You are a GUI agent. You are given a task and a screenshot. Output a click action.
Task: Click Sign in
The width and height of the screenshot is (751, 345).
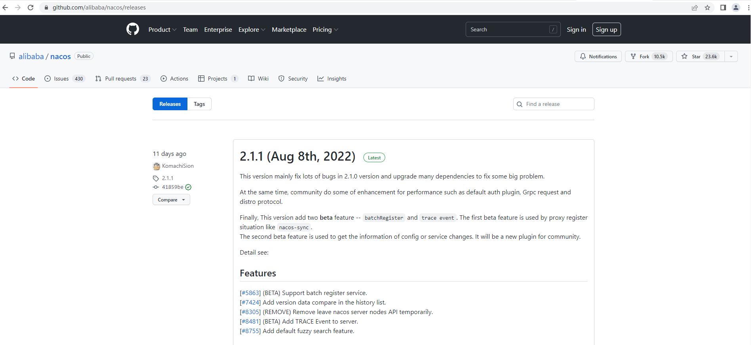click(576, 30)
